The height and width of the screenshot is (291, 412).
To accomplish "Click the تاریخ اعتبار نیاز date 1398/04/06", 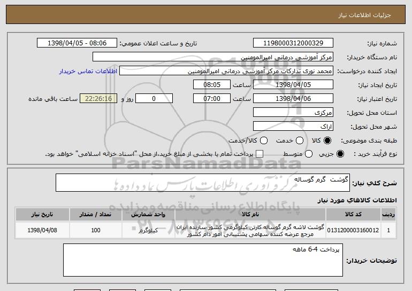I will tap(293, 99).
